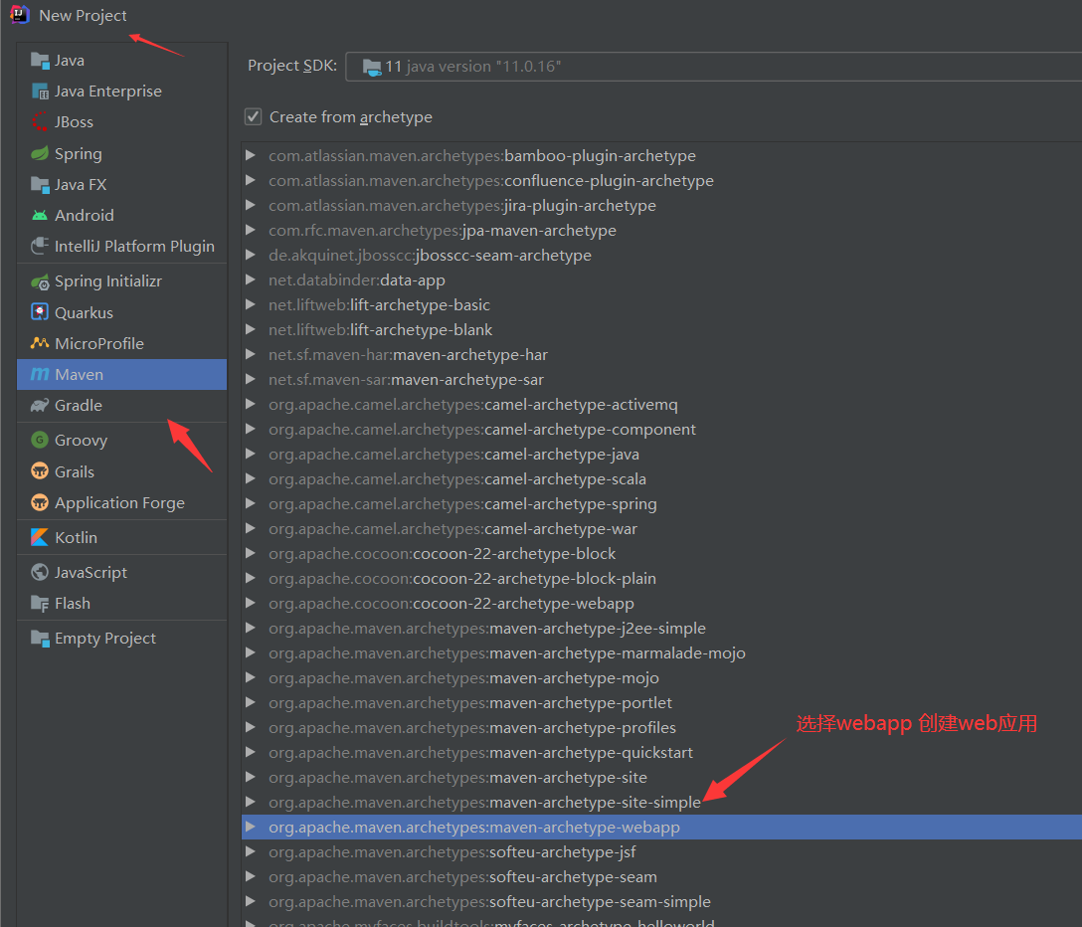Click the Java FX folder icon
Screen dimensions: 1082x927
40,184
